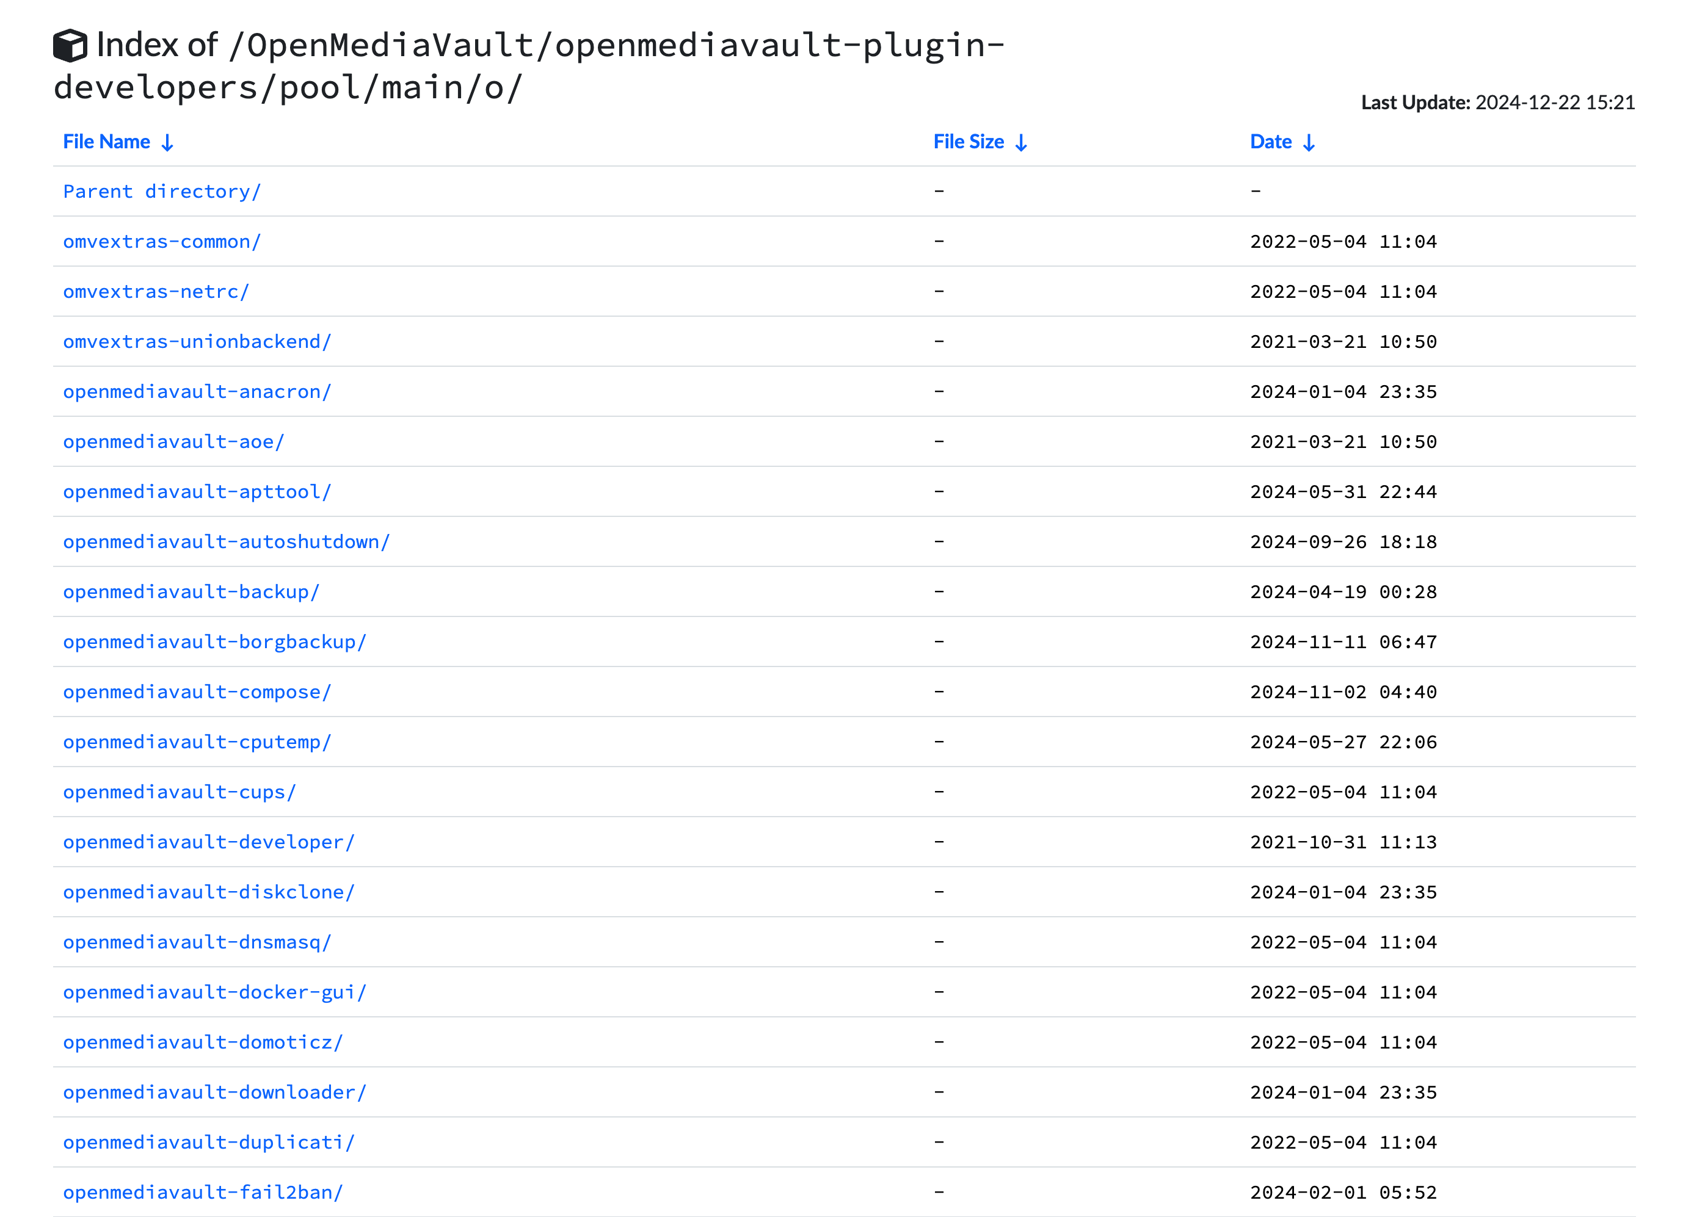
Task: Click the Date sort arrow
Action: tap(1309, 142)
